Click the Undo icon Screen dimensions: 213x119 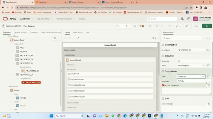(x=157, y=26)
